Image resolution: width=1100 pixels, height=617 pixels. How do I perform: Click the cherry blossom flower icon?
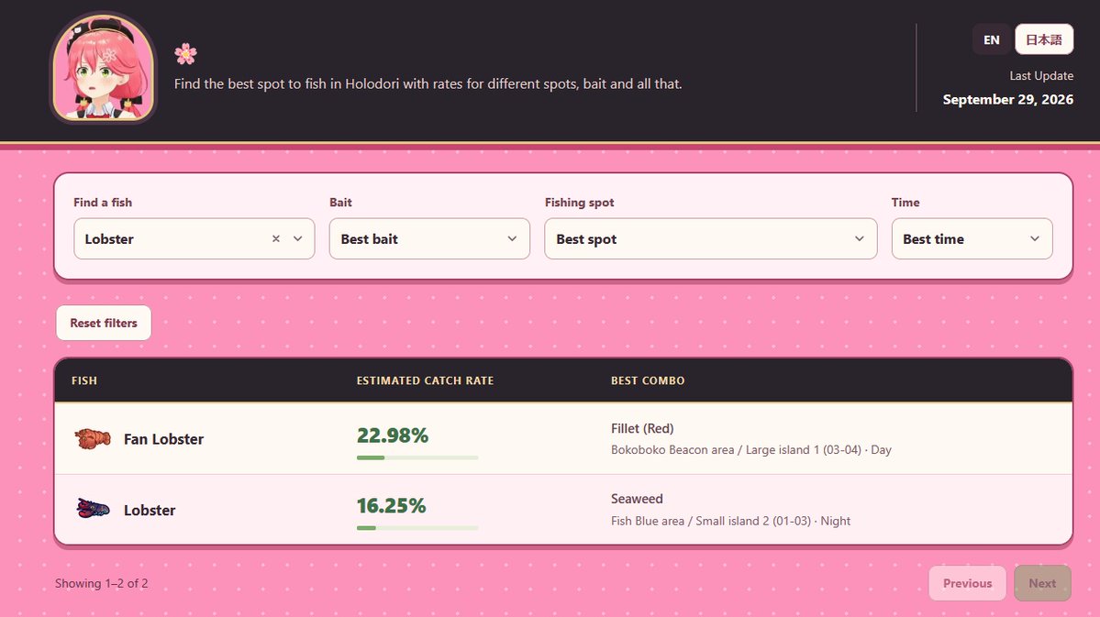(186, 53)
